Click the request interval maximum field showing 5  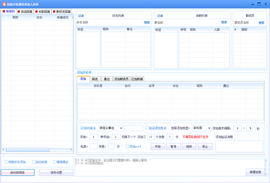251,128
